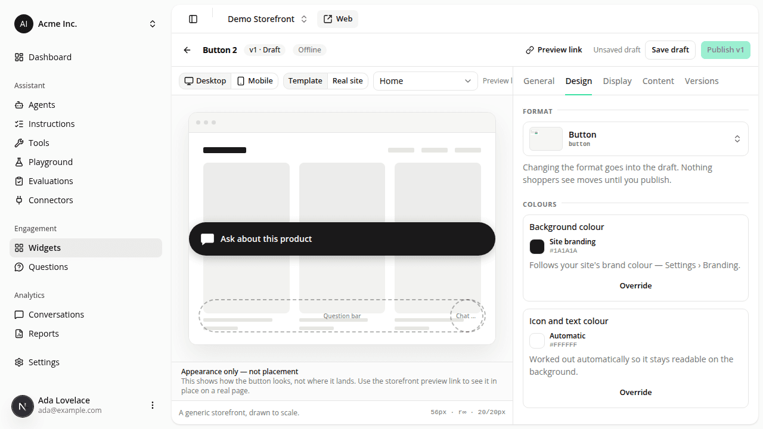Viewport: 763px width, 429px height.
Task: Open the Preview link
Action: (x=554, y=50)
